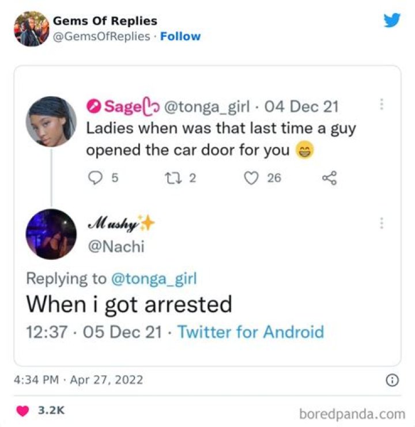
Task: Open more options on Mushy's reply
Action: [x=382, y=223]
